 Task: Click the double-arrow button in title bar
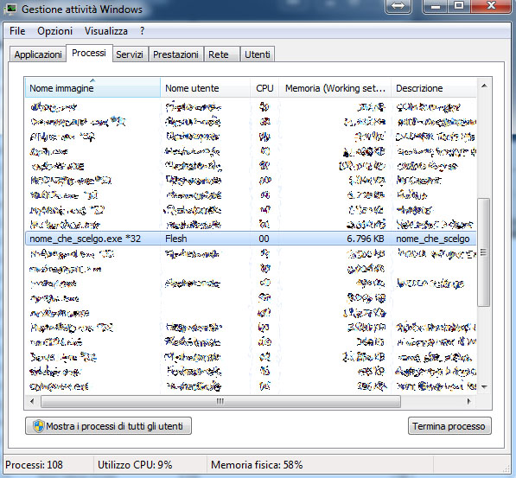tap(398, 6)
